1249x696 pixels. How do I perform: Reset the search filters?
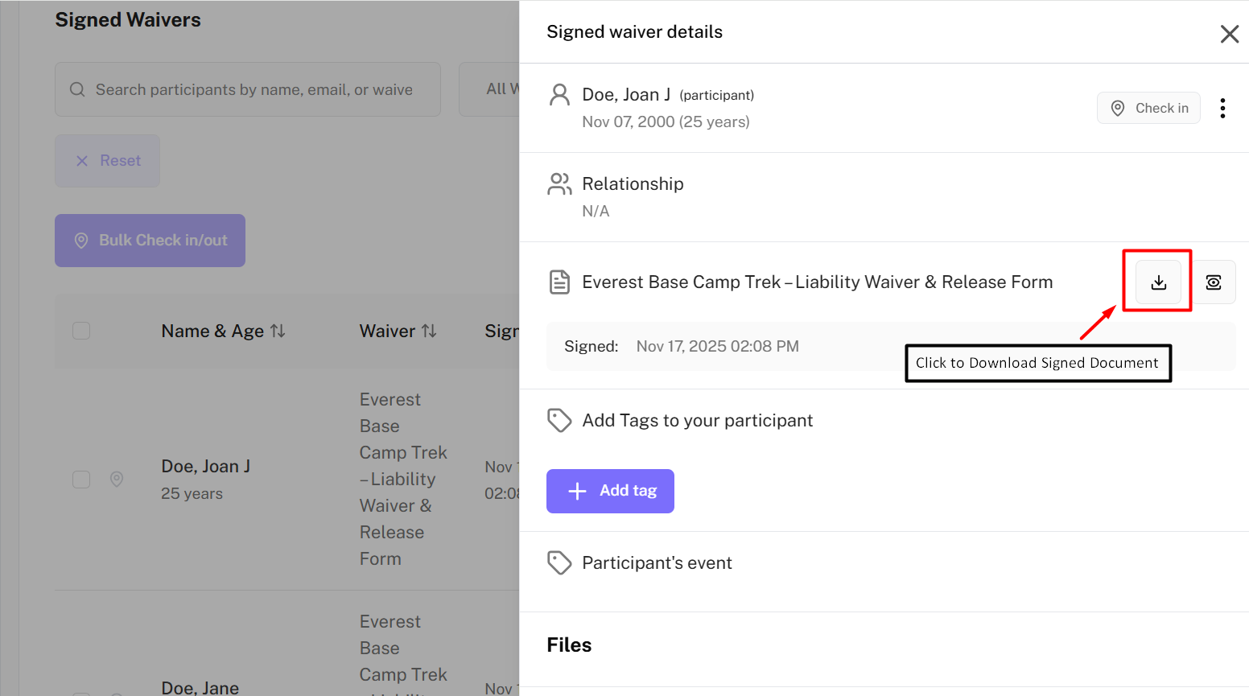pos(107,161)
